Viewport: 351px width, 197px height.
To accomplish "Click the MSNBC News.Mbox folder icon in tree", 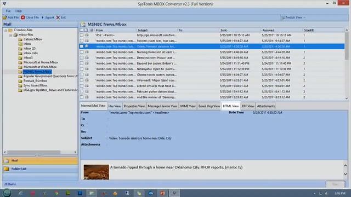I will click(x=20, y=72).
